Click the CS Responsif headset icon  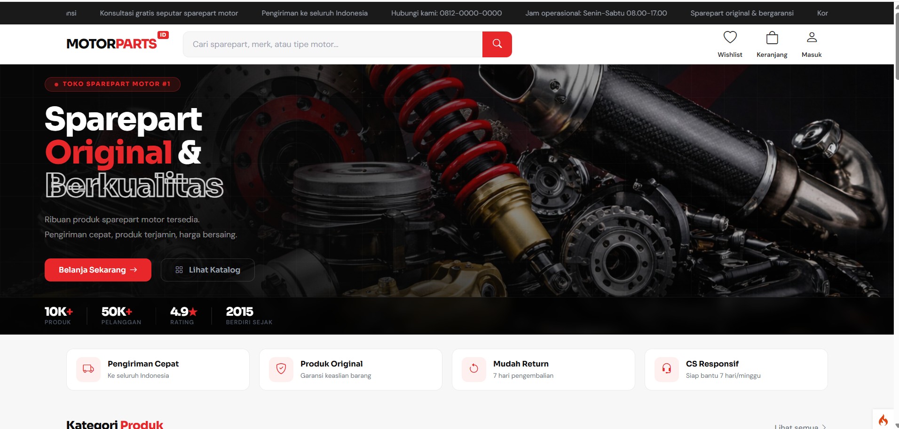pos(667,369)
